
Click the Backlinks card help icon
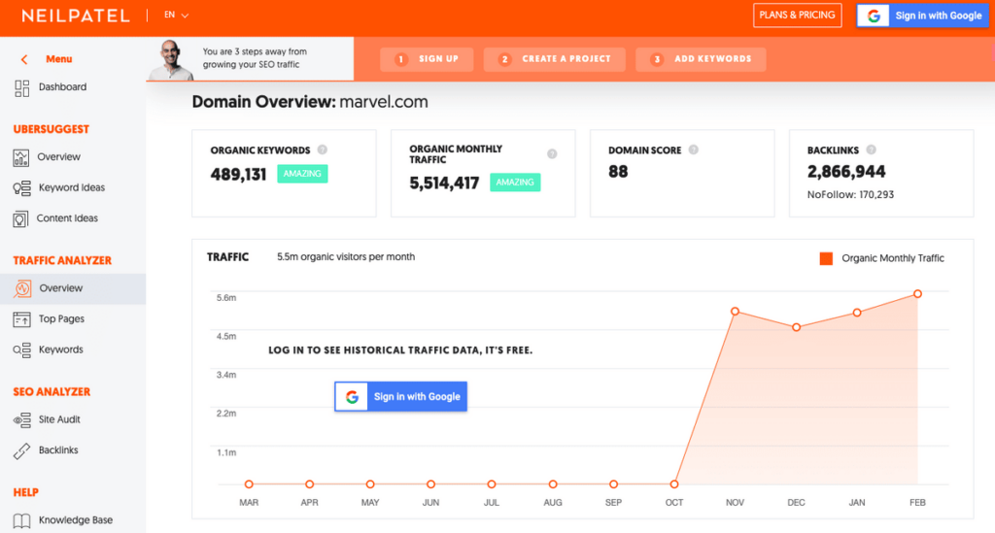pyautogui.click(x=872, y=150)
